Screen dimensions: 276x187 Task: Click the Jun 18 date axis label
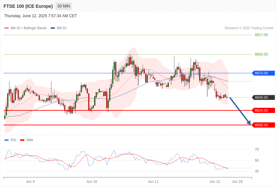pos(237,181)
